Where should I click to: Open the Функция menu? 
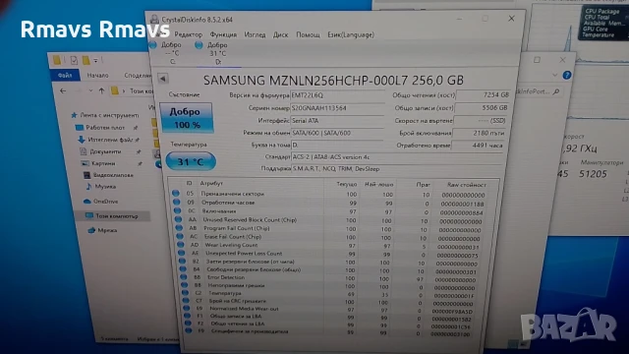point(223,34)
